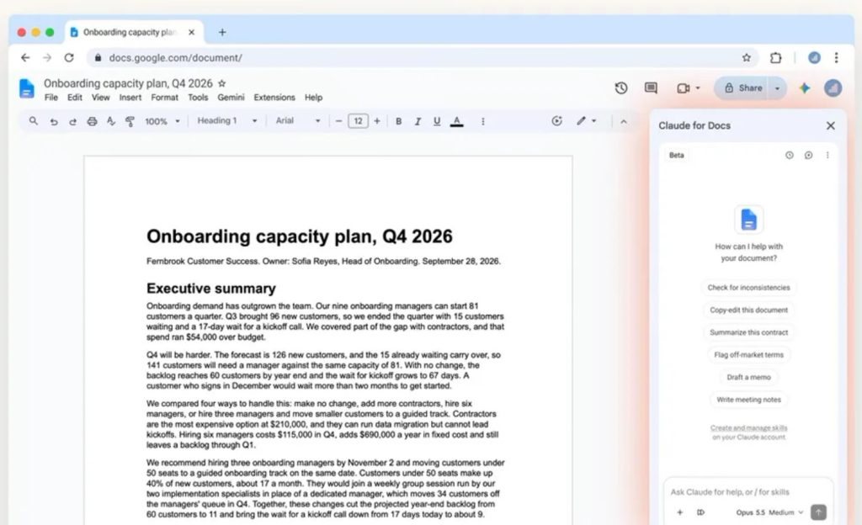Start a Meet call via camera icon
Image resolution: width=862 pixels, height=525 pixels.
(683, 87)
